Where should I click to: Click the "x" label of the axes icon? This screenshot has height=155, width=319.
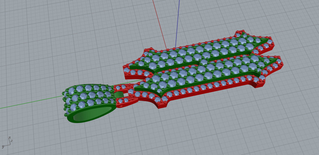click(9, 137)
